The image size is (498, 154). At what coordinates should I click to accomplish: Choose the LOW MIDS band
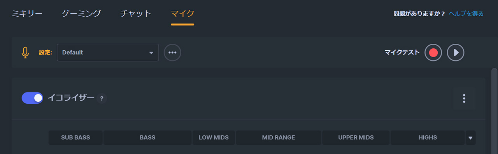click(214, 138)
